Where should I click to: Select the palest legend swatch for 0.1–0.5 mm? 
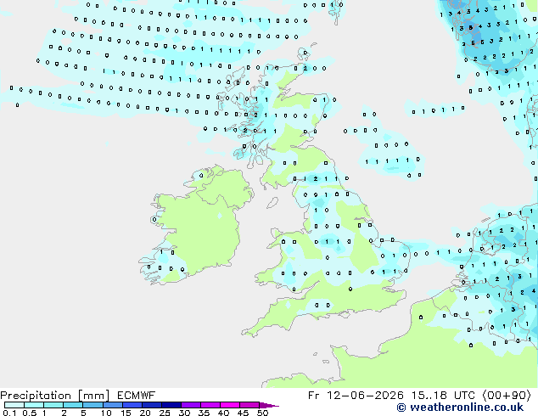pos(14,405)
